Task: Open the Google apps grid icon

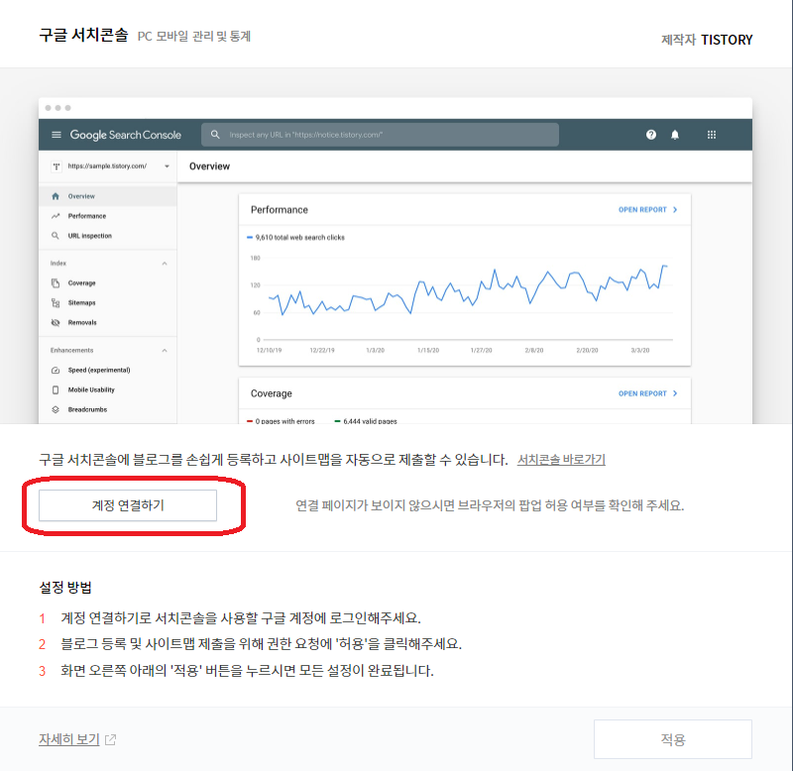Action: (x=711, y=135)
